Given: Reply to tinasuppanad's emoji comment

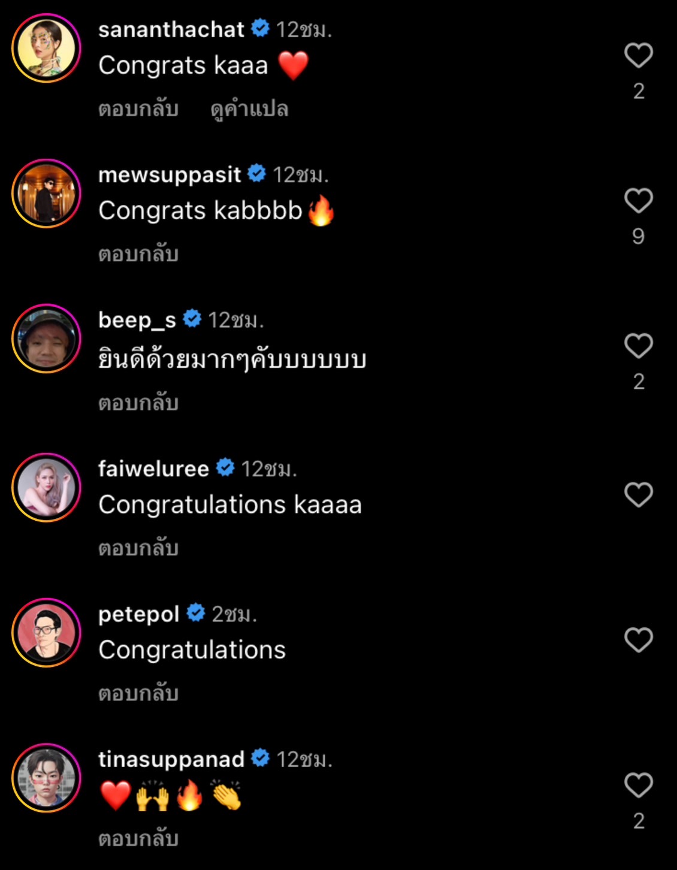Looking at the screenshot, I should coord(138,838).
